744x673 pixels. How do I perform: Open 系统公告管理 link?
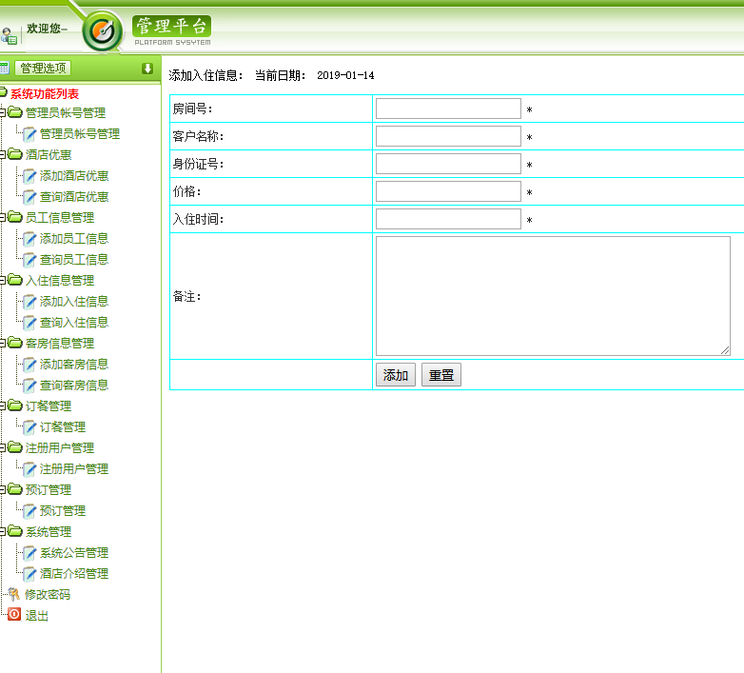coord(74,552)
